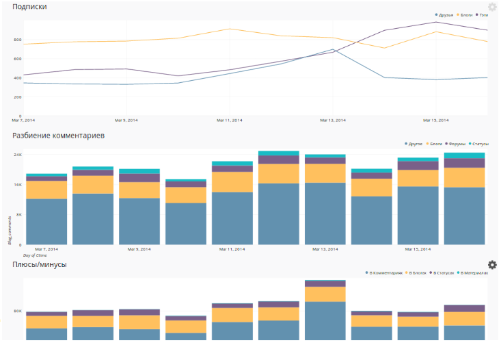Click Mar 15, 2014 label on Подписки axis

[x=436, y=120]
